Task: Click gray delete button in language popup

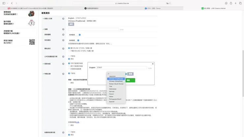Action: point(130,74)
